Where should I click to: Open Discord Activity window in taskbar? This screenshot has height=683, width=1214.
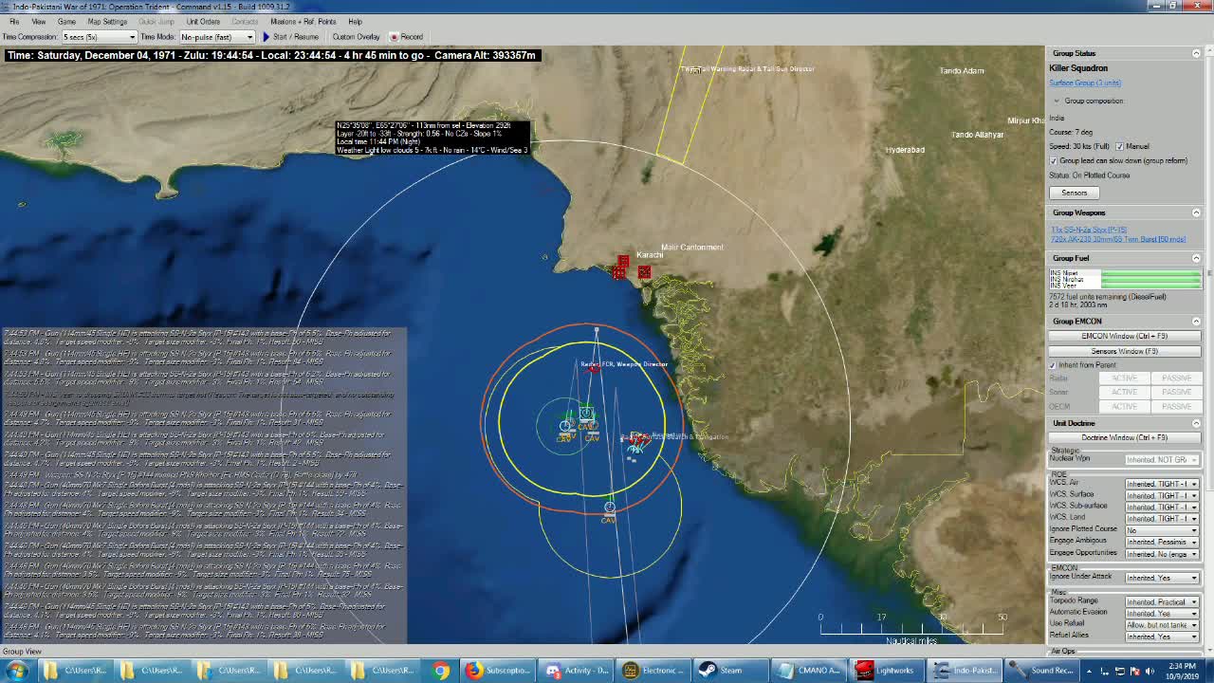coord(577,670)
